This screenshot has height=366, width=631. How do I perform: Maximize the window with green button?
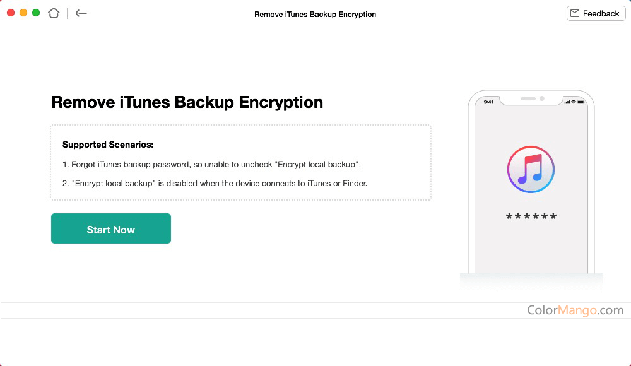point(36,13)
